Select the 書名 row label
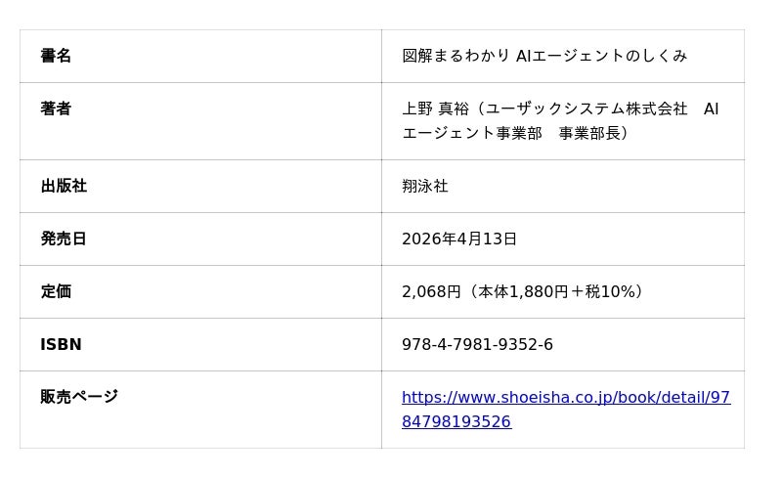This screenshot has width=782, height=478. pos(56,57)
